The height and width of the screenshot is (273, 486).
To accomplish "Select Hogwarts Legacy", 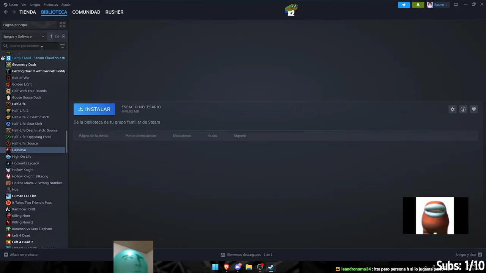I will click(x=33, y=163).
